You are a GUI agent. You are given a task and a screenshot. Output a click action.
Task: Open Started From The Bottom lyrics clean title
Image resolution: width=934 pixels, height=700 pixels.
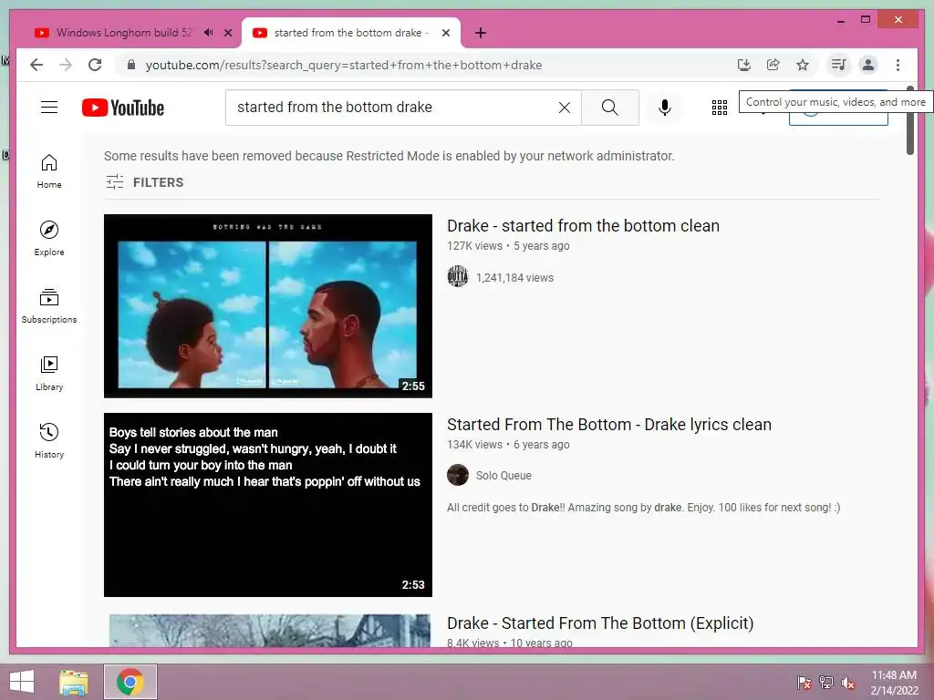(608, 425)
